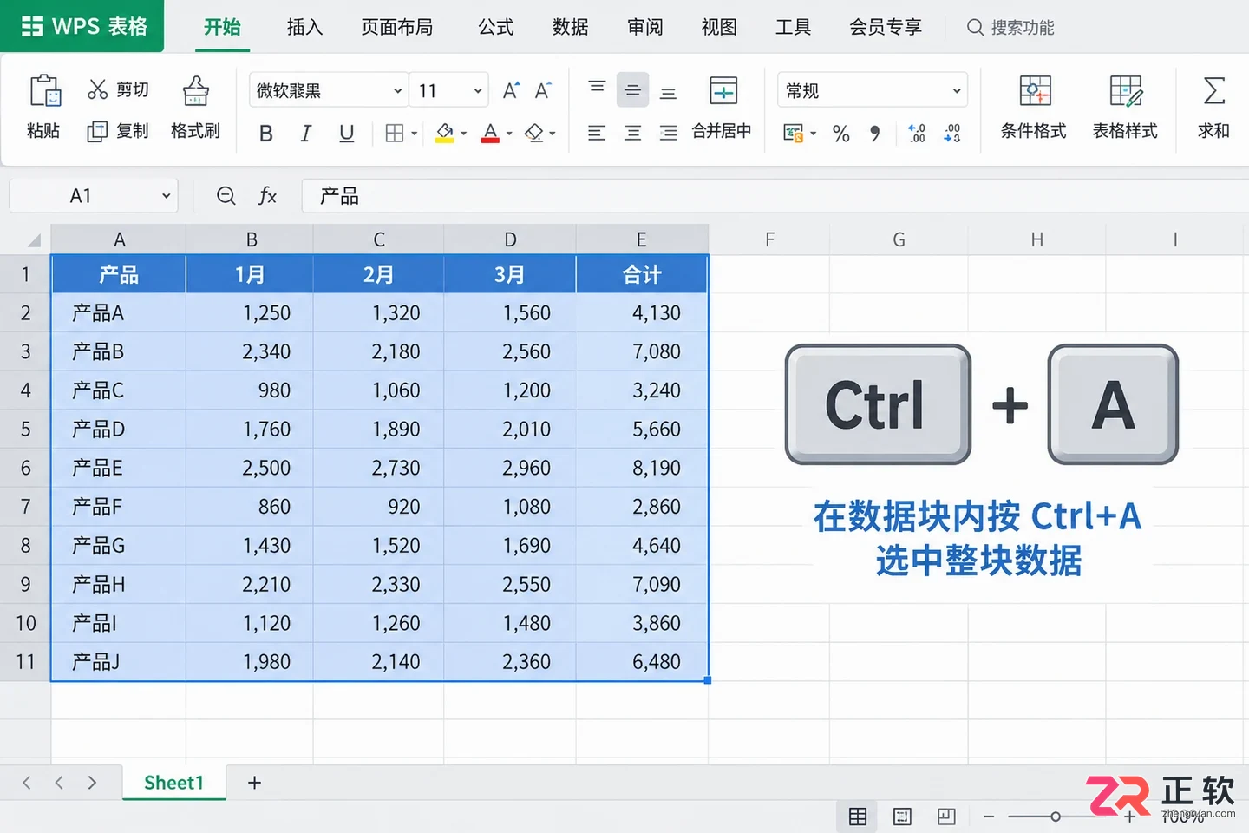Switch to the 插入 (Insert) tab
The image size is (1249, 833).
(304, 27)
